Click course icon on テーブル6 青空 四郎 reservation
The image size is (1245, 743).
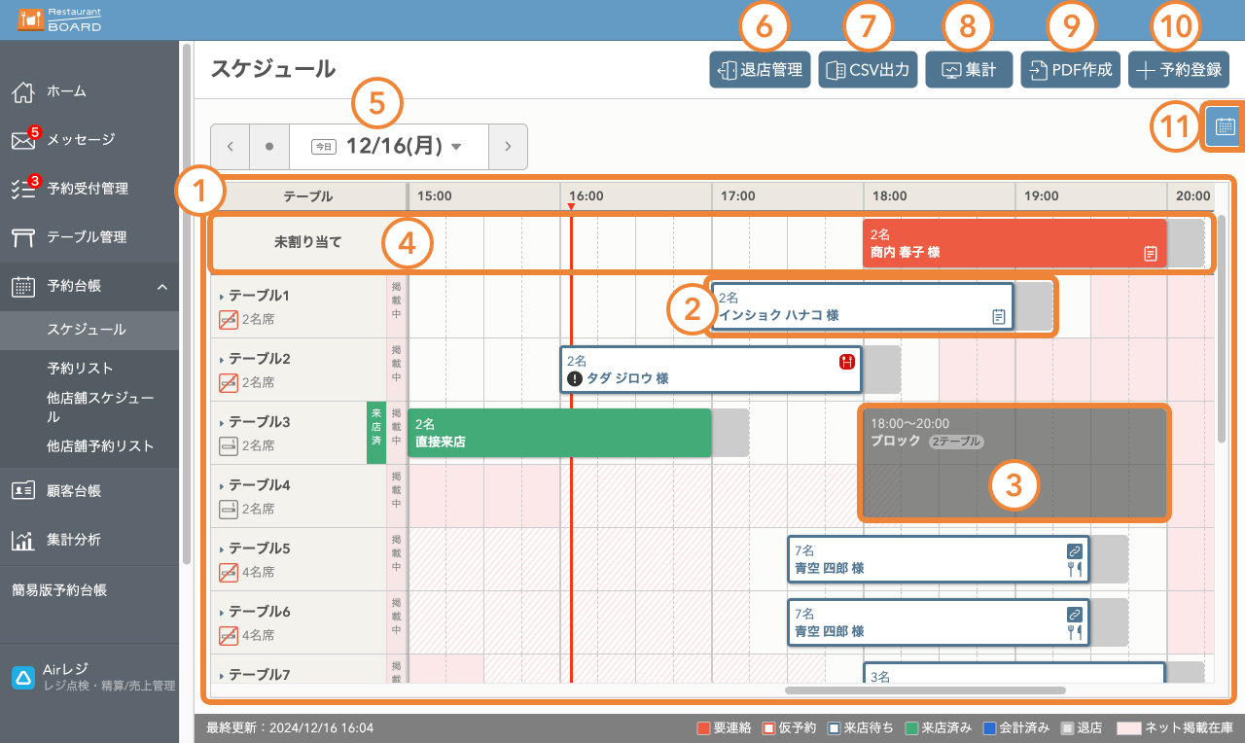(1075, 632)
